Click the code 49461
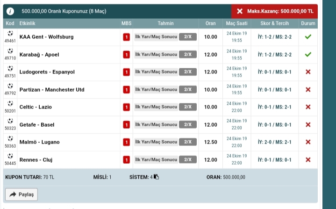 click(x=10, y=41)
